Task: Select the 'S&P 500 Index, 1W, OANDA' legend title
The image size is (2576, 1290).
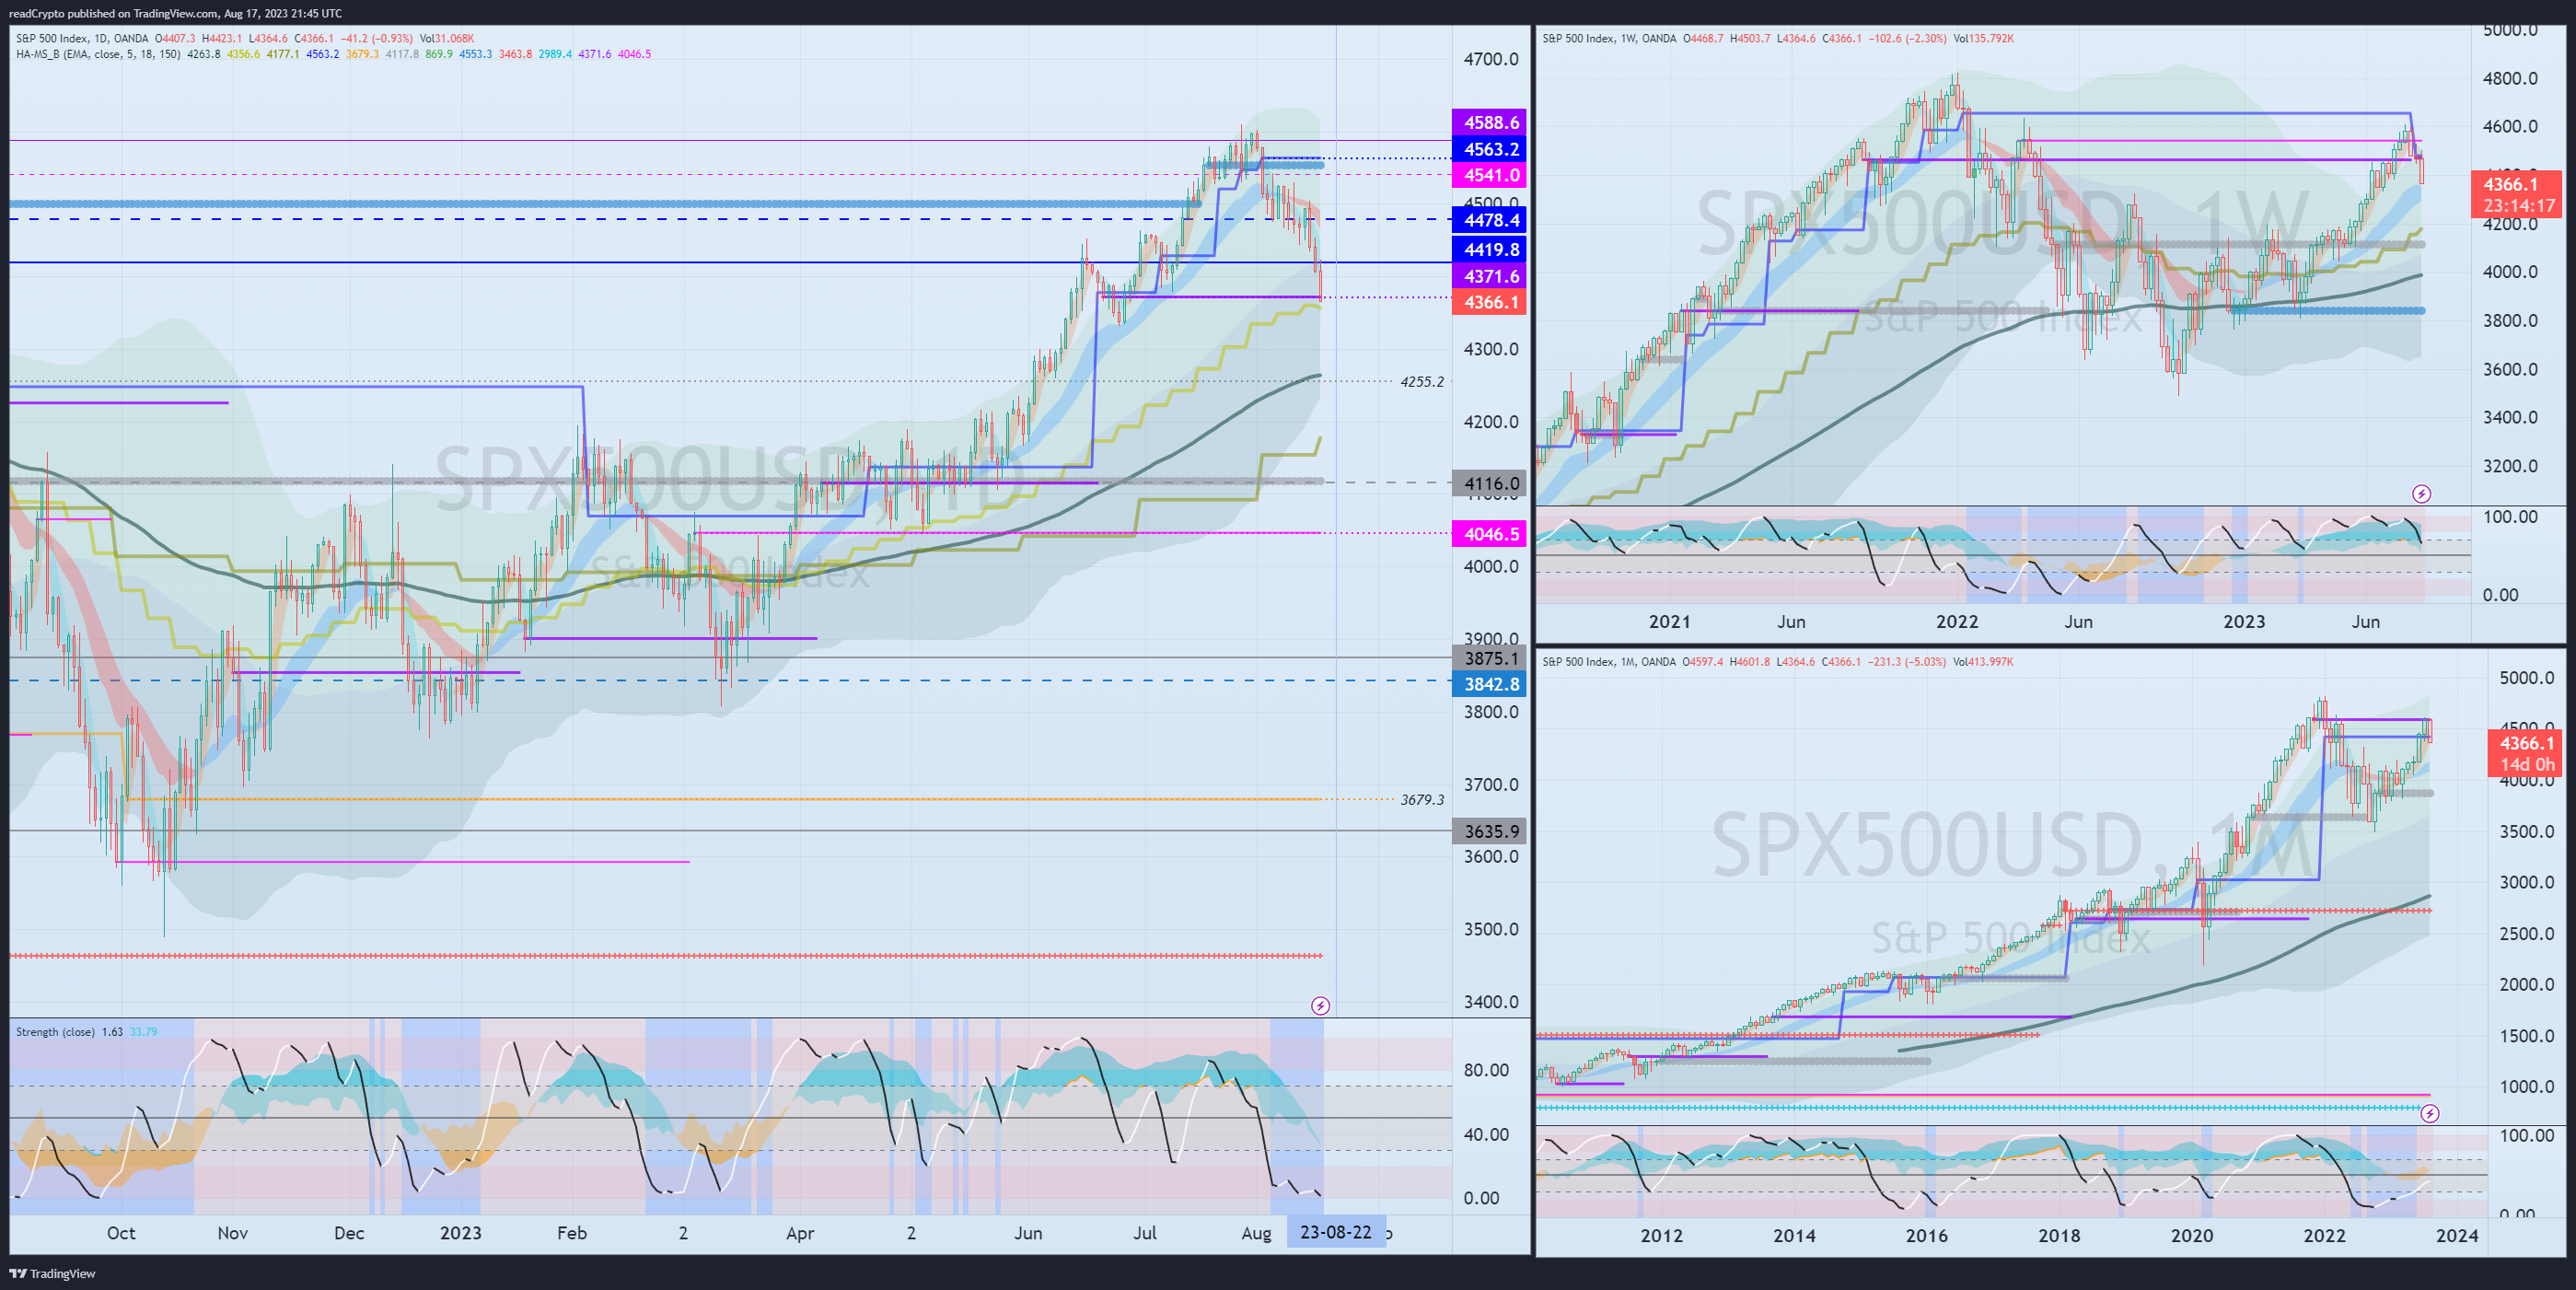Action: (1609, 38)
